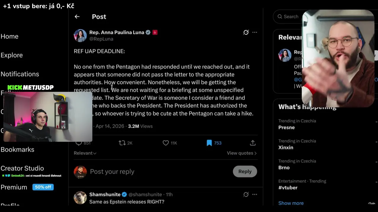This screenshot has width=378, height=212.
Task: Open three-dot menu on Shamshunite's reply
Action: tap(255, 194)
